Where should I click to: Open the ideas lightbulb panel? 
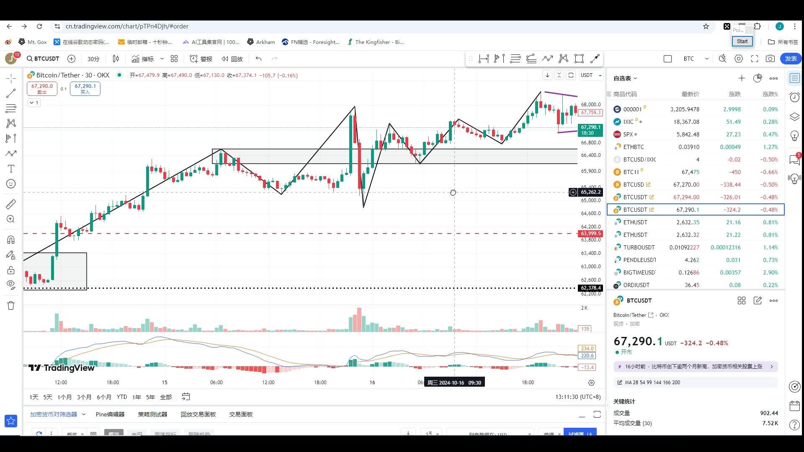coord(794,136)
